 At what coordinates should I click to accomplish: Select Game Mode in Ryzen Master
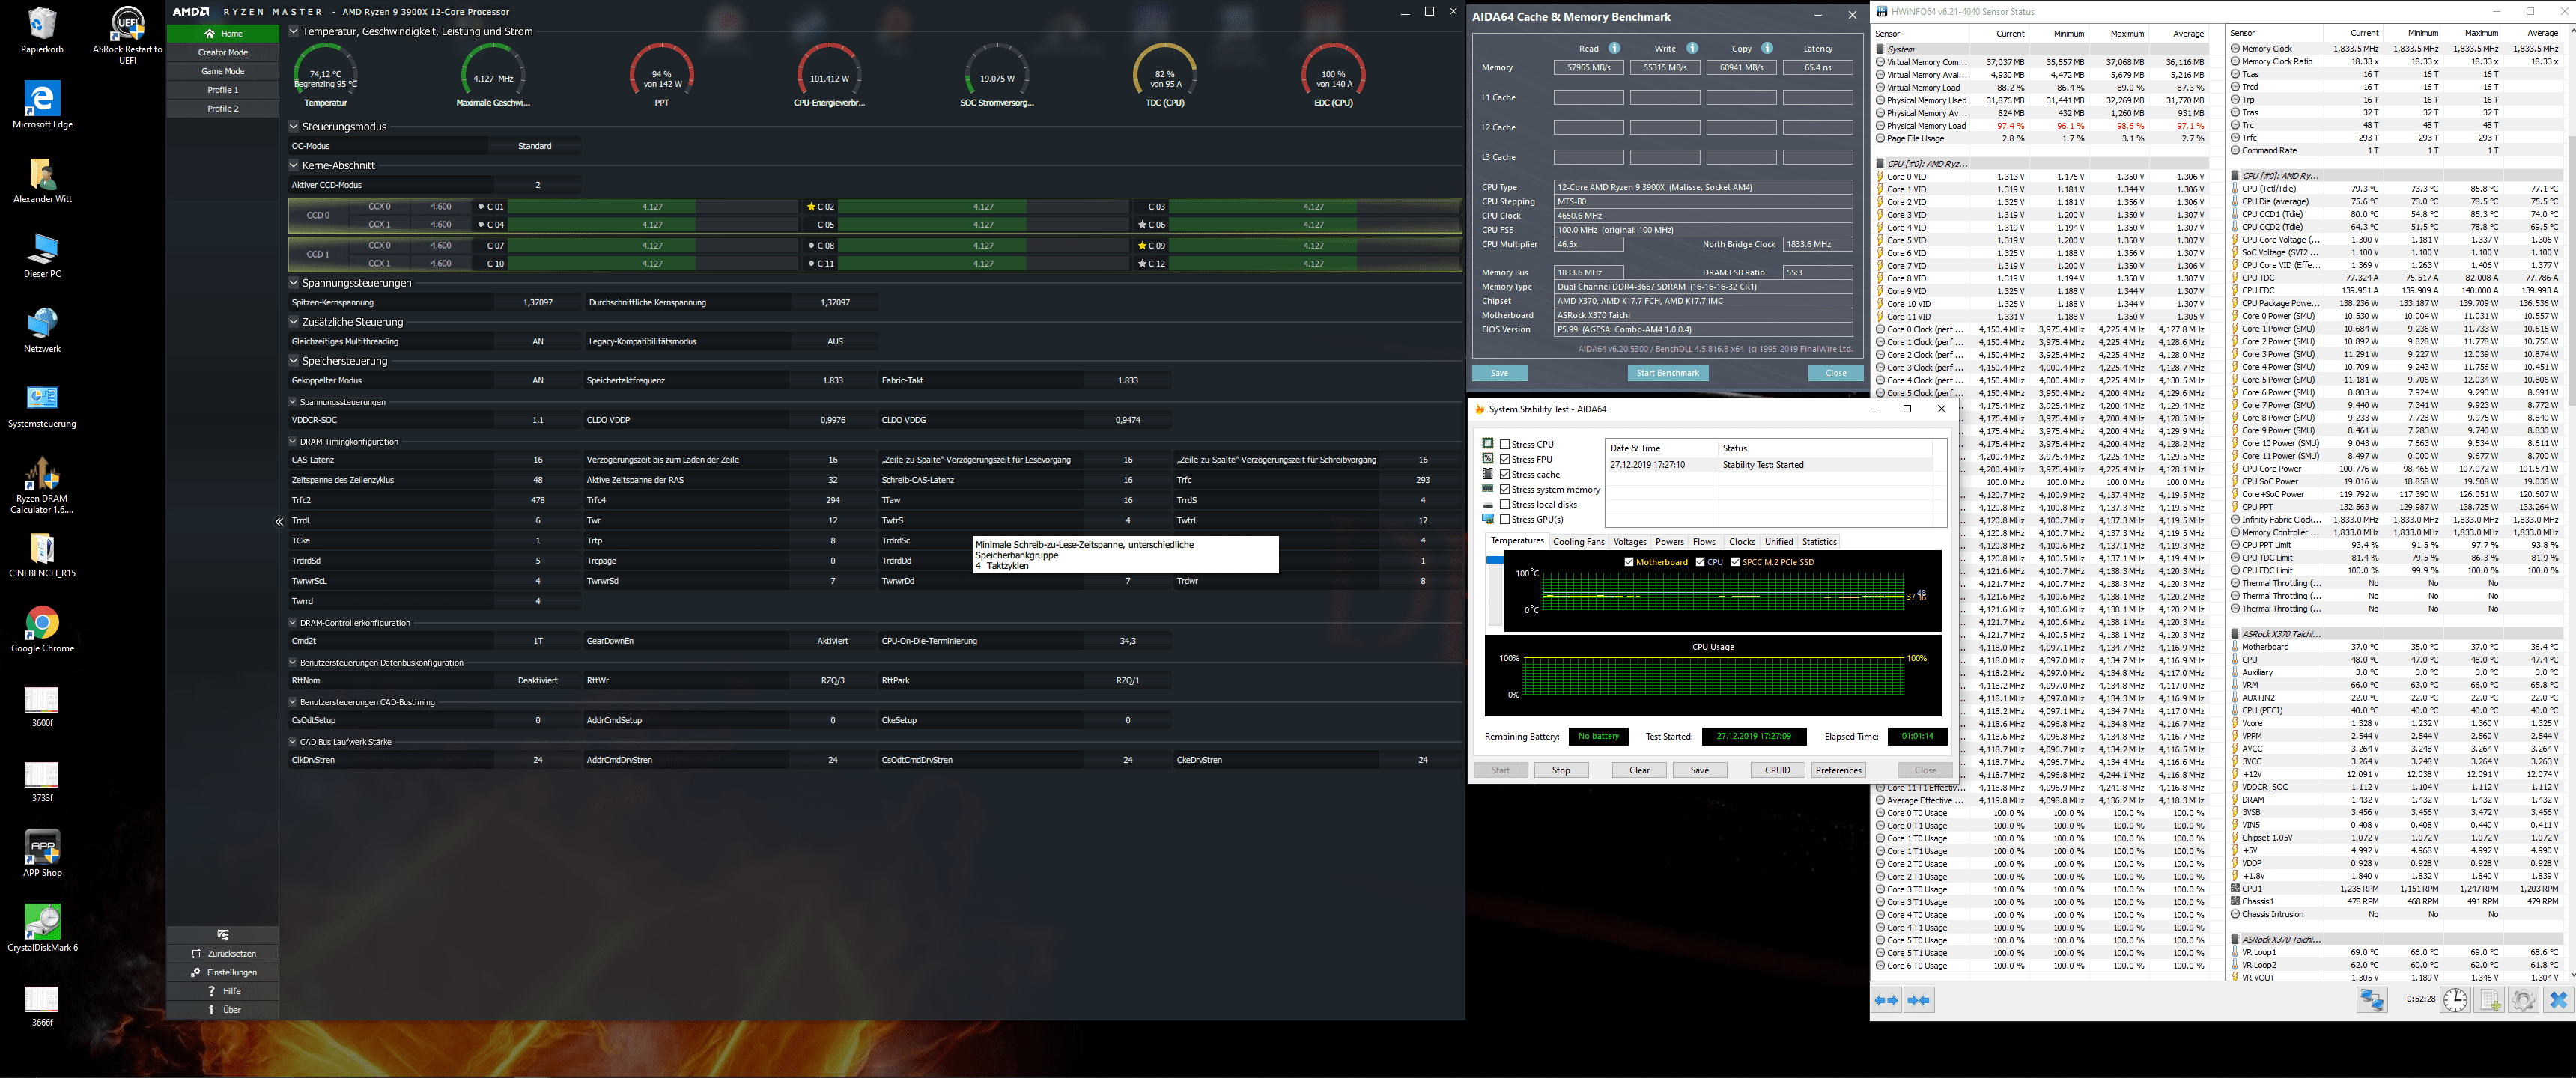click(223, 71)
